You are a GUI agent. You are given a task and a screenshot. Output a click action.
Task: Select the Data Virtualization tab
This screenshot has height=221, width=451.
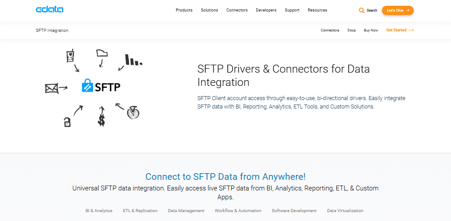(x=345, y=211)
